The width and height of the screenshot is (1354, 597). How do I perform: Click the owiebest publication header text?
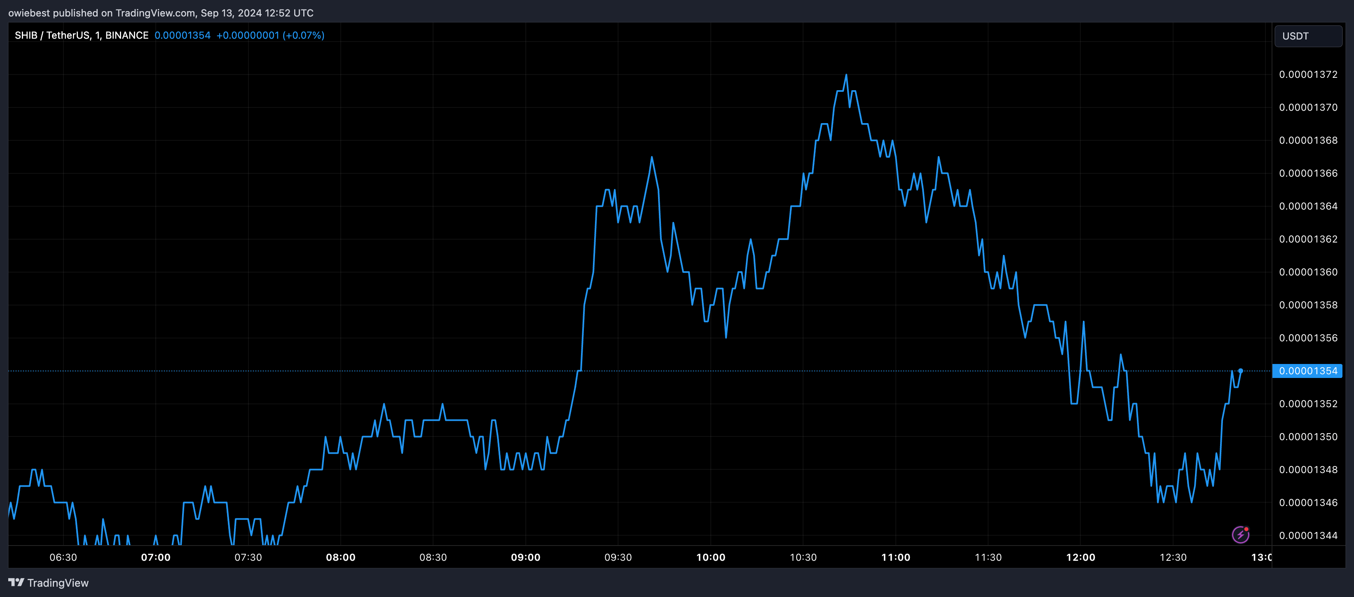(x=161, y=13)
